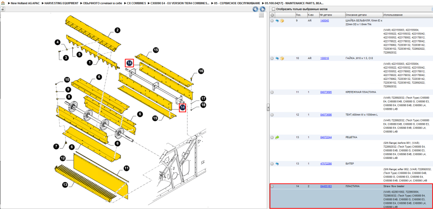Select 'Straw flow beater' usage text
Screen dimensions: 433x209
(393, 186)
